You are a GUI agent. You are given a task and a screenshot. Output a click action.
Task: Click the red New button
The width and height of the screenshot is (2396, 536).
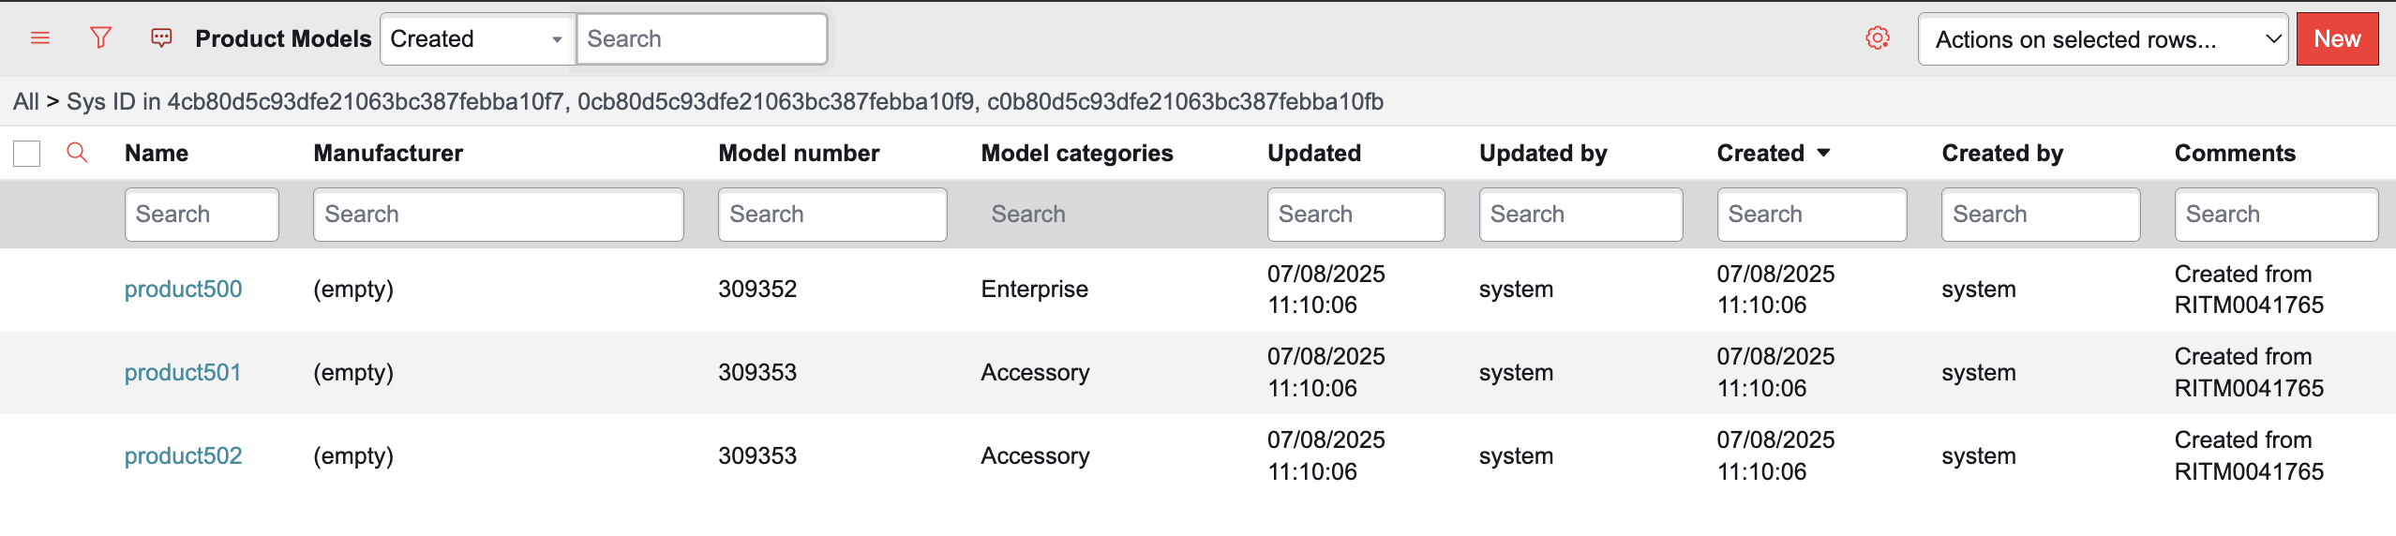click(x=2337, y=38)
